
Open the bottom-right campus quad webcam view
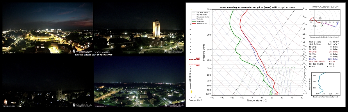click(139, 82)
